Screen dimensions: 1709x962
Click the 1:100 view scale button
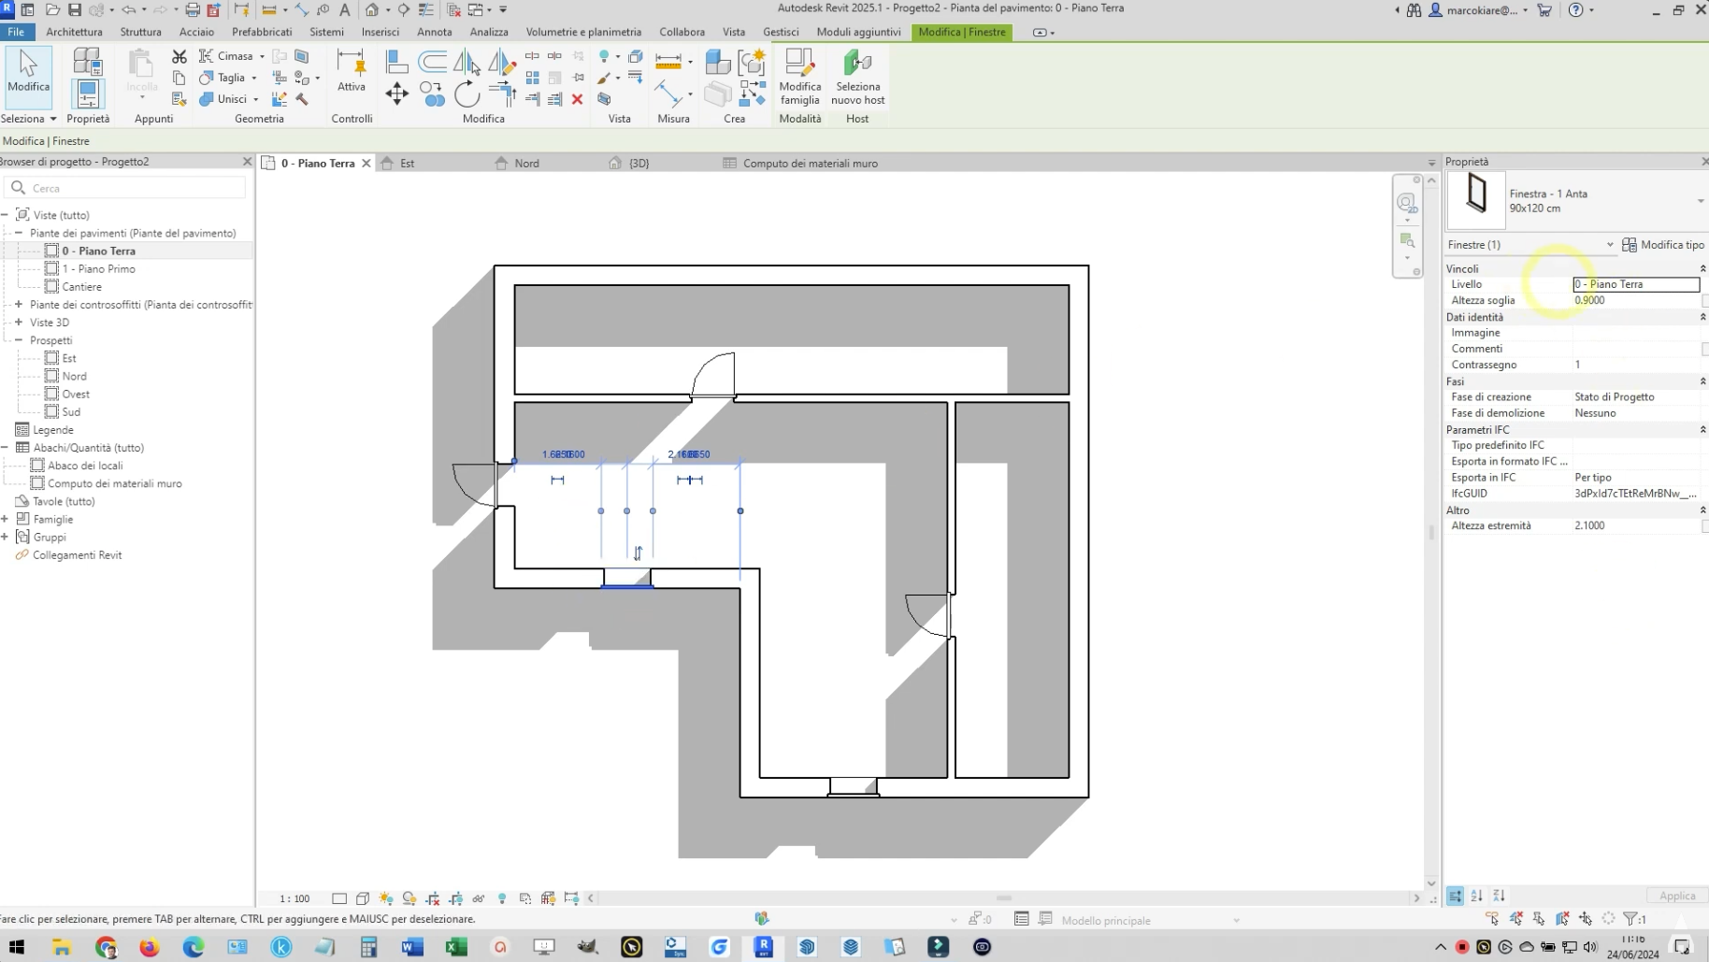click(294, 898)
